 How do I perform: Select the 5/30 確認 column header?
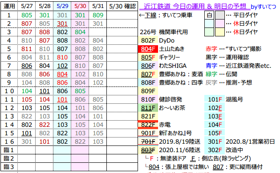(x=122, y=6)
